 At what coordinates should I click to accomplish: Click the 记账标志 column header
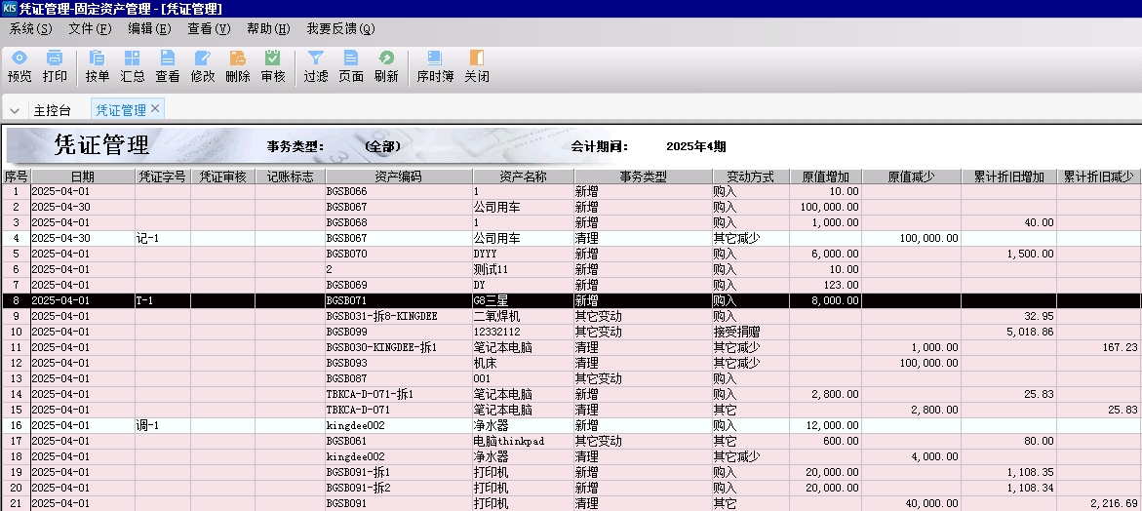(290, 177)
